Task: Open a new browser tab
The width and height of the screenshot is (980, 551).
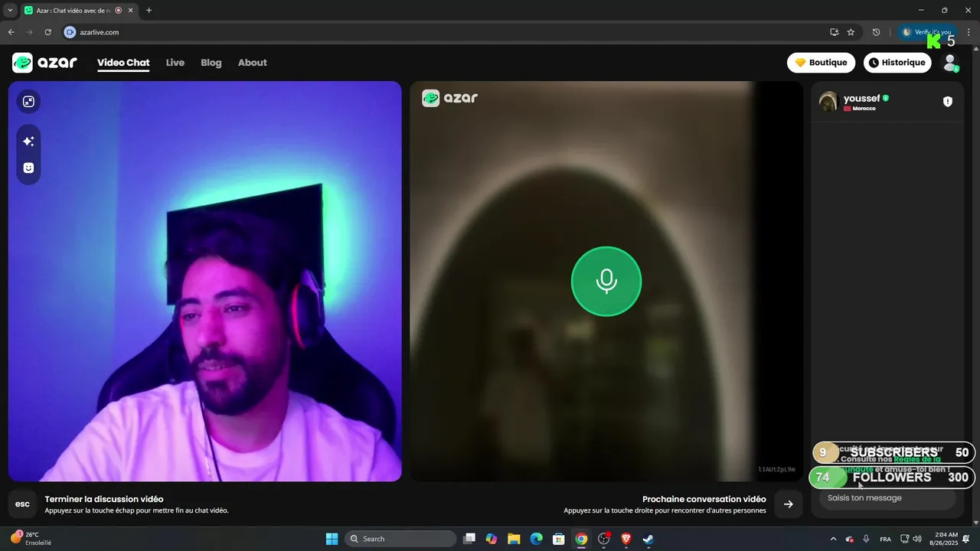Action: (149, 11)
